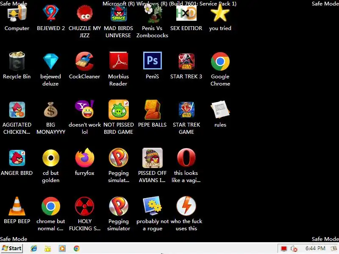This screenshot has height=254, width=339.
Task: Open the truncated 'simulat...' Peggle icon
Action: point(119,158)
